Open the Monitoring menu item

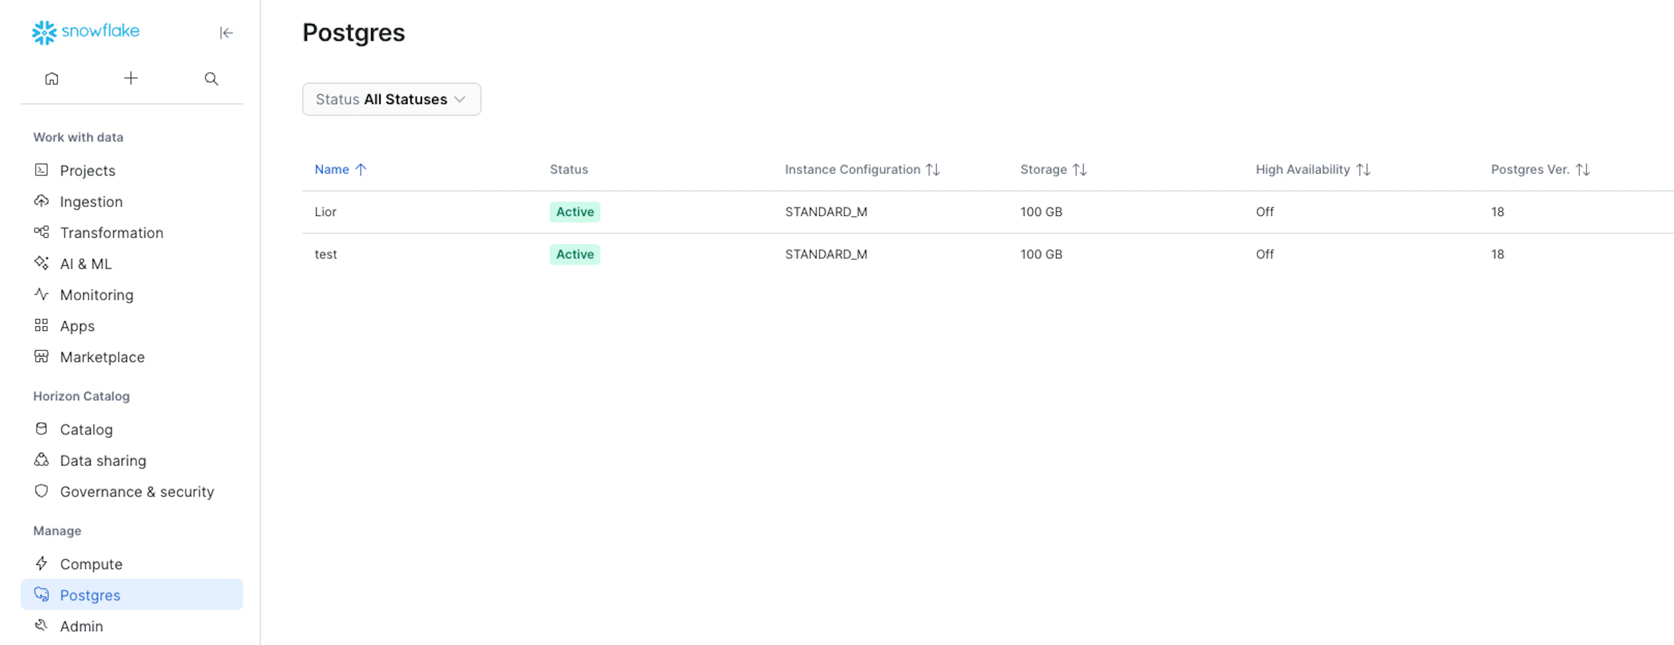pos(132,294)
